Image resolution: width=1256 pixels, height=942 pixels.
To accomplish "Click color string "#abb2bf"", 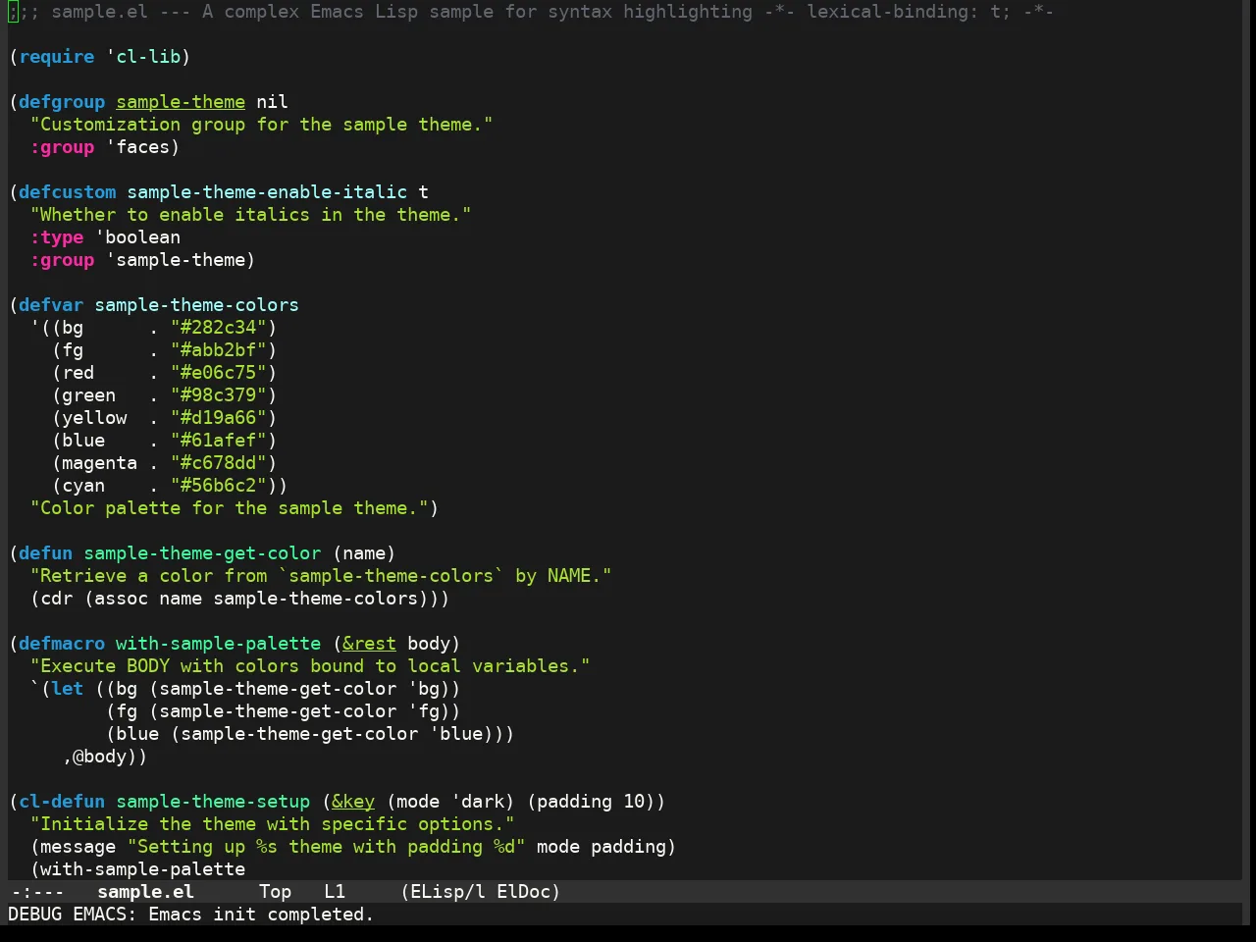I will [x=219, y=350].
